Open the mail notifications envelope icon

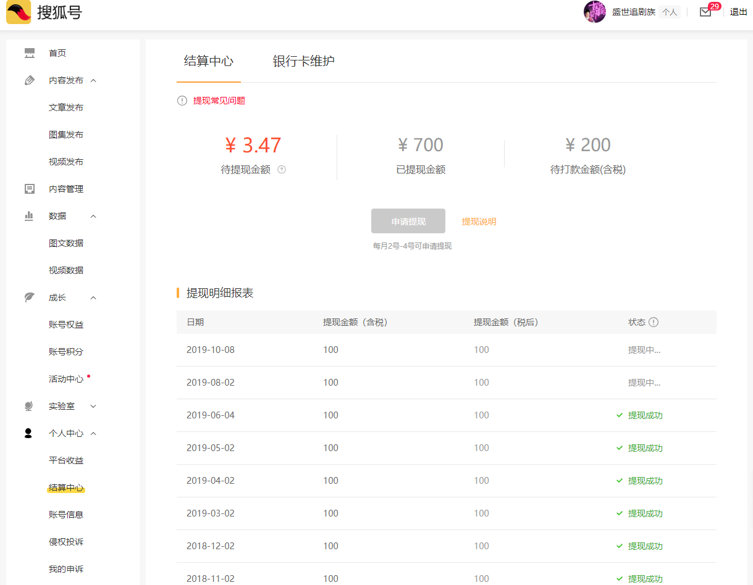[705, 12]
